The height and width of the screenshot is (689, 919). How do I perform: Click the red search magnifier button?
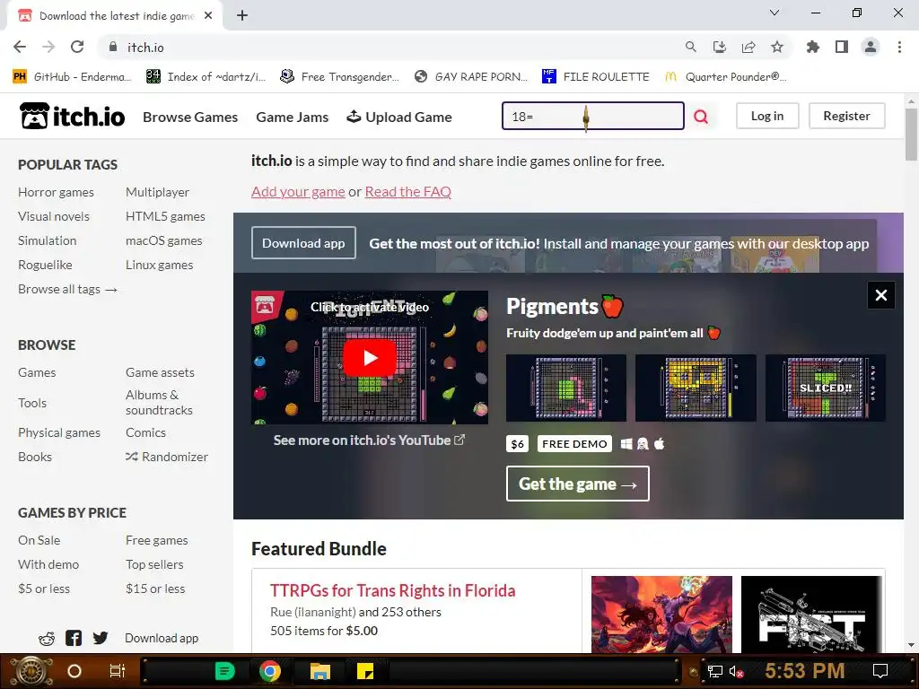[701, 117]
